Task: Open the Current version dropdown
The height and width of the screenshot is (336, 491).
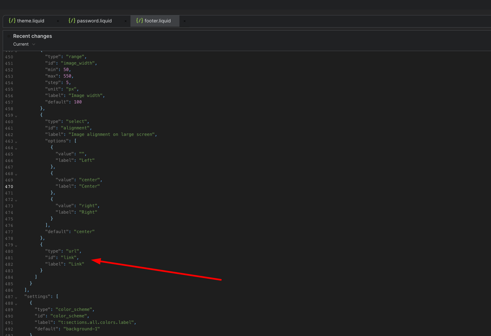Action: 24,44
